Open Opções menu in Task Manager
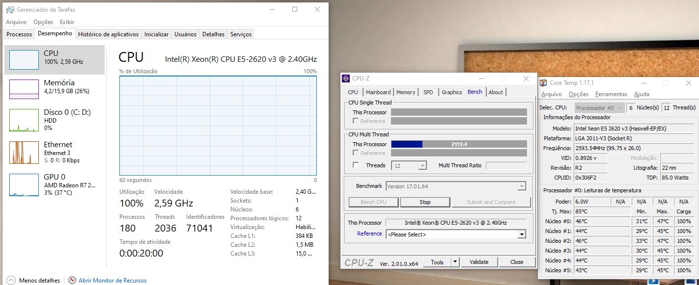Image resolution: width=699 pixels, height=285 pixels. (x=43, y=22)
